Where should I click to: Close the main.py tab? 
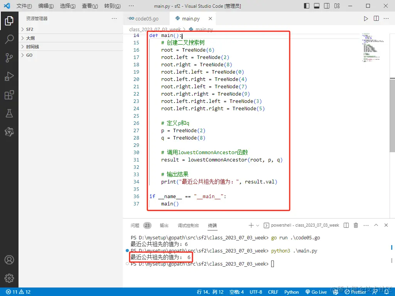tap(210, 18)
